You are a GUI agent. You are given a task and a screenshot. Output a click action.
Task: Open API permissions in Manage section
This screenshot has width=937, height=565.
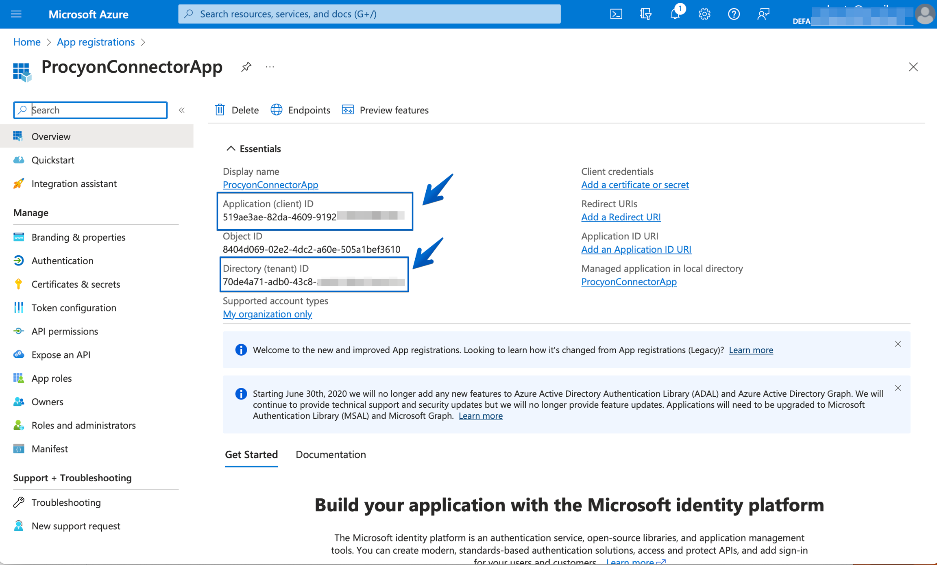point(65,331)
